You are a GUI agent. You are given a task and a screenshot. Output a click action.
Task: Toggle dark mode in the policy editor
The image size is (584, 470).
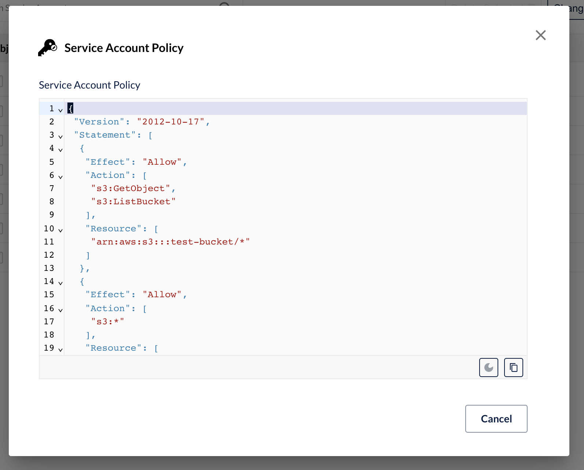pyautogui.click(x=488, y=367)
